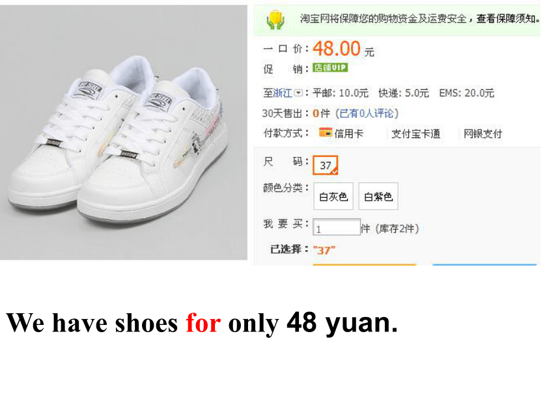This screenshot has width=560, height=420.
Task: Open the 浙江 shipping destination dropdown arrow
Action: (298, 93)
